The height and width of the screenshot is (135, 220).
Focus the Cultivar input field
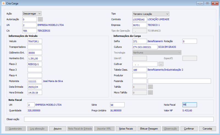click(145, 64)
